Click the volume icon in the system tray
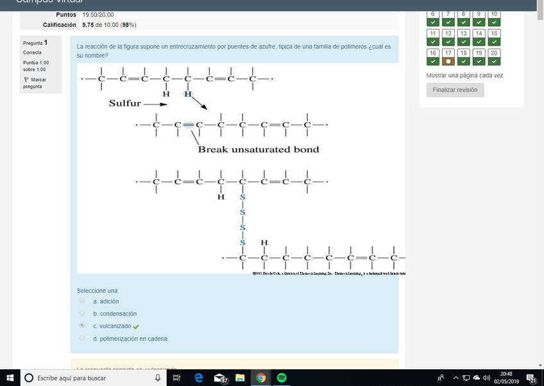 [x=486, y=378]
